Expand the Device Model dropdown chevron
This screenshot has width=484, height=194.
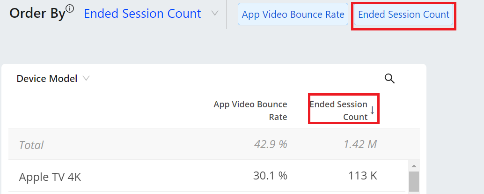tap(87, 78)
